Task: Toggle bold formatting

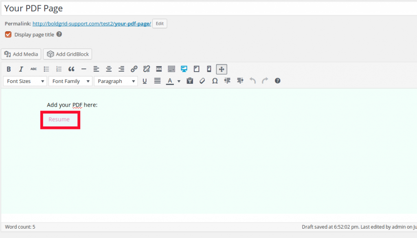Action: 9,69
